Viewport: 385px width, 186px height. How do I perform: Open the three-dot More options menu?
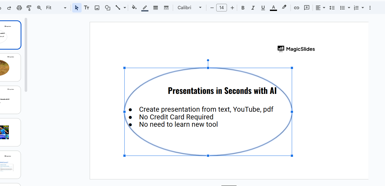click(x=370, y=8)
